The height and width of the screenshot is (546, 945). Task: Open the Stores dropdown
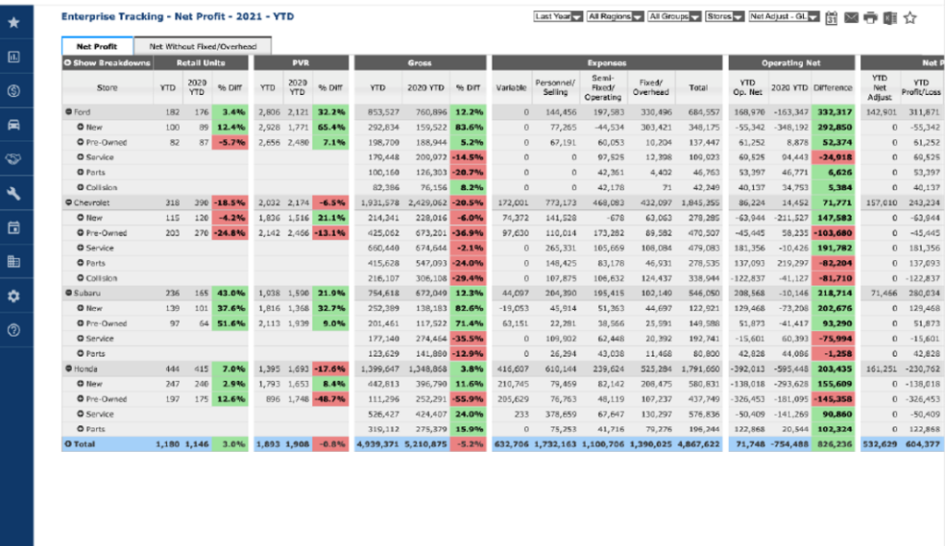724,17
